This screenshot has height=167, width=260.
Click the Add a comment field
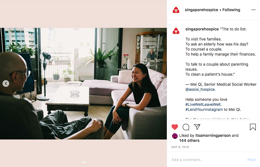pos(208,160)
